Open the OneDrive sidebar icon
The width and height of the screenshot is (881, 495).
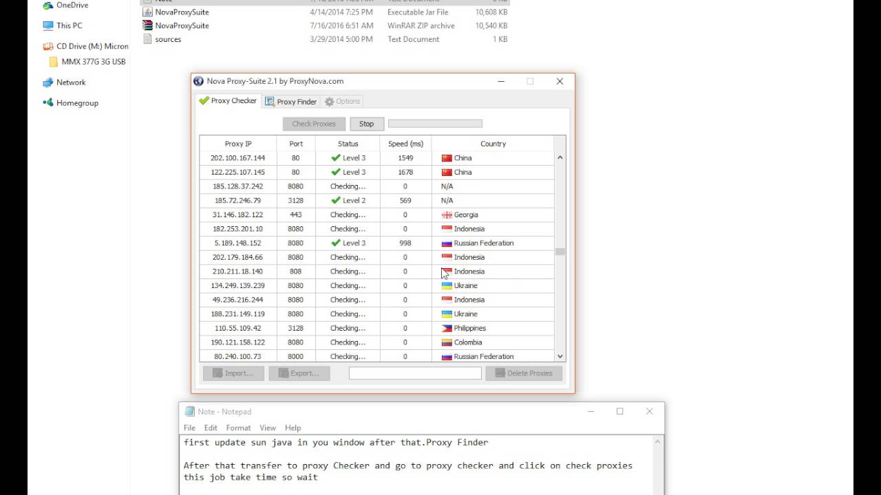47,5
